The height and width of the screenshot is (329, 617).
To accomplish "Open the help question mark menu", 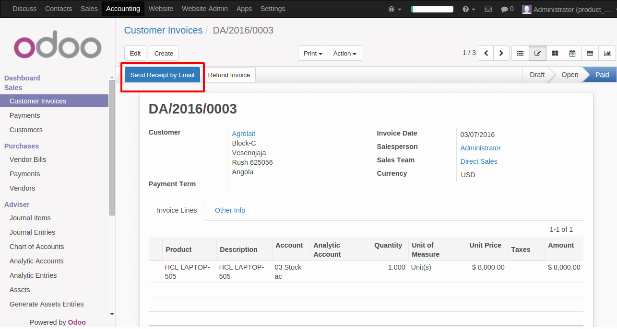I will [469, 9].
